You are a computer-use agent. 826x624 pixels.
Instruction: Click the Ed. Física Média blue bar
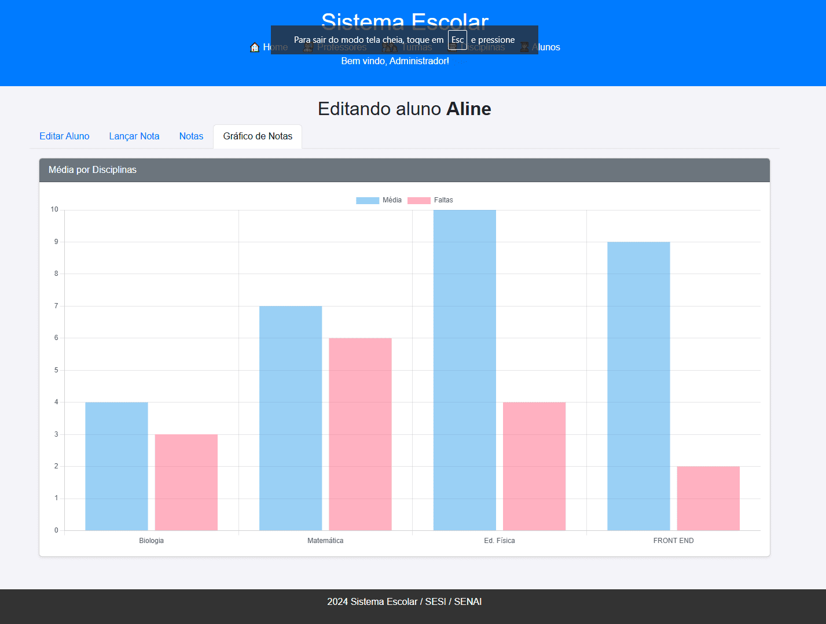tap(465, 370)
